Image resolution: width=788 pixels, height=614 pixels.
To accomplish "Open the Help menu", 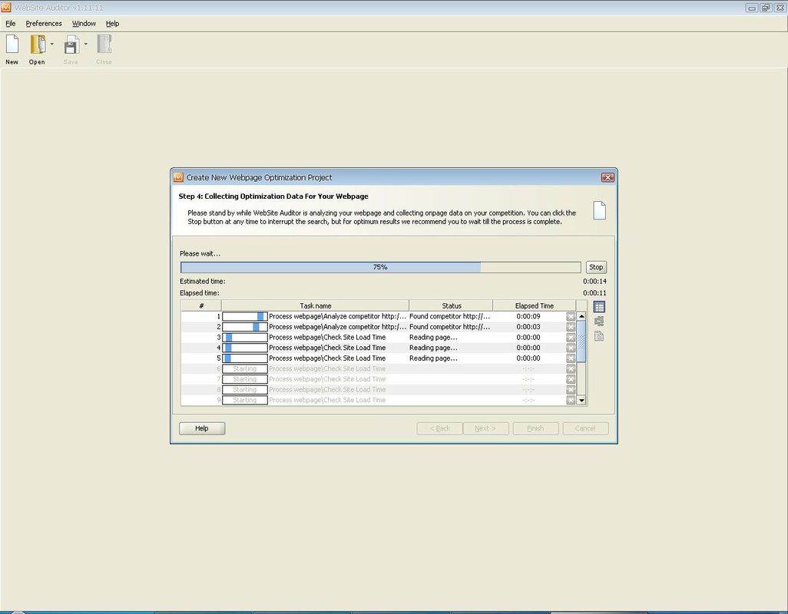I will pyautogui.click(x=112, y=24).
